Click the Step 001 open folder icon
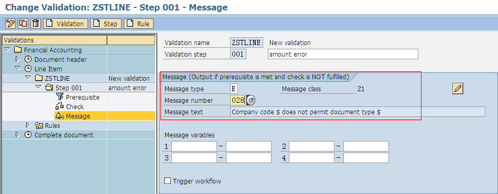This screenshot has width=498, height=194. [x=49, y=88]
